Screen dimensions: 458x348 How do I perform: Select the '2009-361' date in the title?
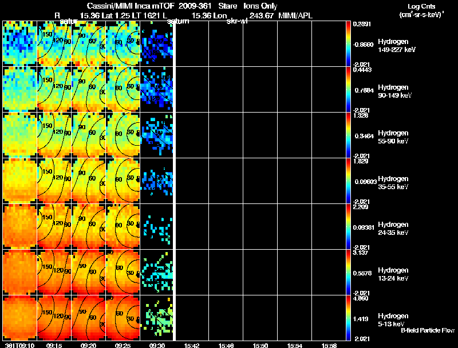coord(195,6)
